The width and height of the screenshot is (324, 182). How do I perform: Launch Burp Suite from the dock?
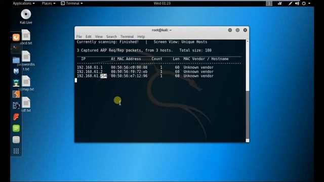tap(16, 94)
